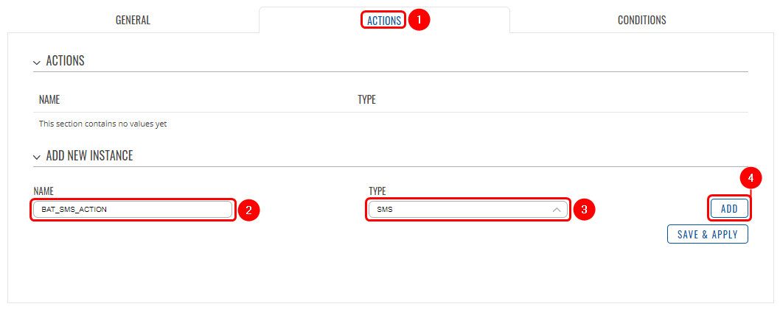The image size is (780, 312).
Task: Click the Type column header in Actions table
Action: tap(366, 99)
